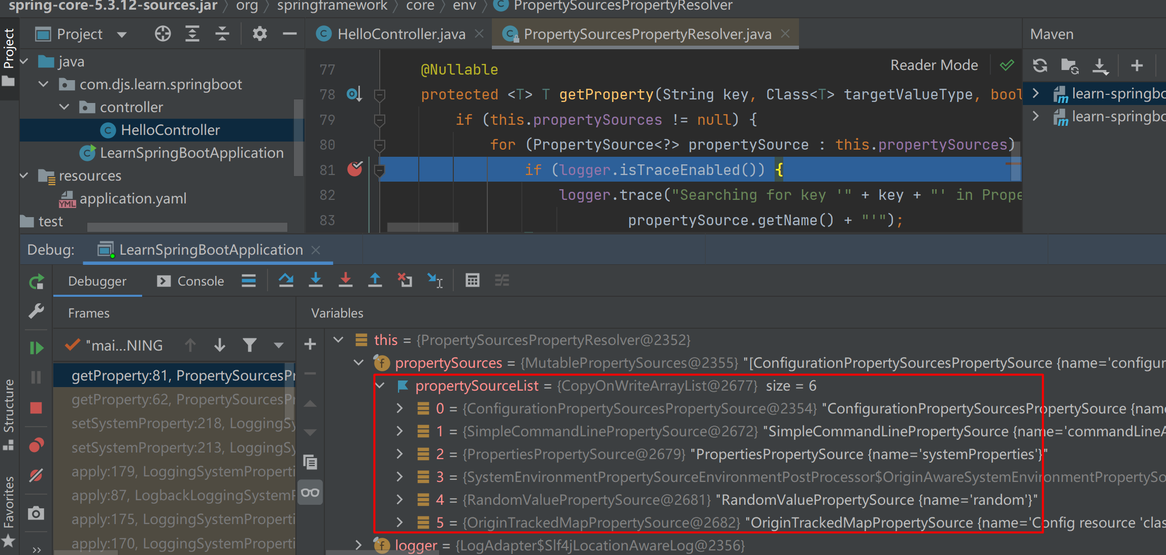The height and width of the screenshot is (555, 1166).
Task: Expand the learn-springbo Maven module
Action: tap(1035, 93)
